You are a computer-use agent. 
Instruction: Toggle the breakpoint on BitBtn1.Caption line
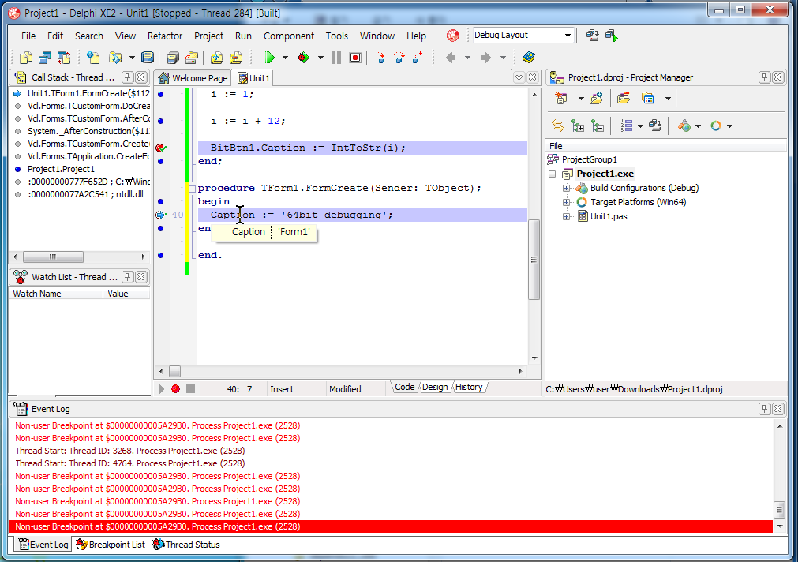[161, 148]
